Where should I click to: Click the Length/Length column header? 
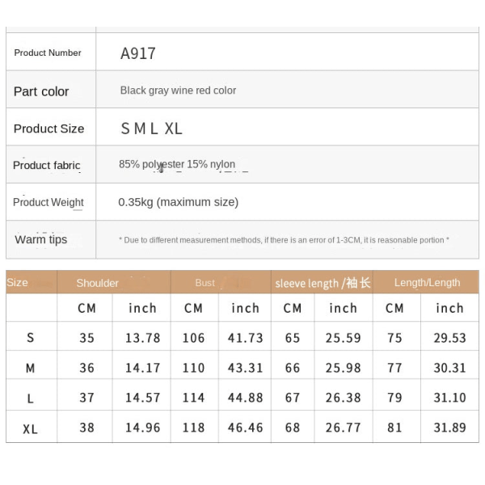(427, 282)
